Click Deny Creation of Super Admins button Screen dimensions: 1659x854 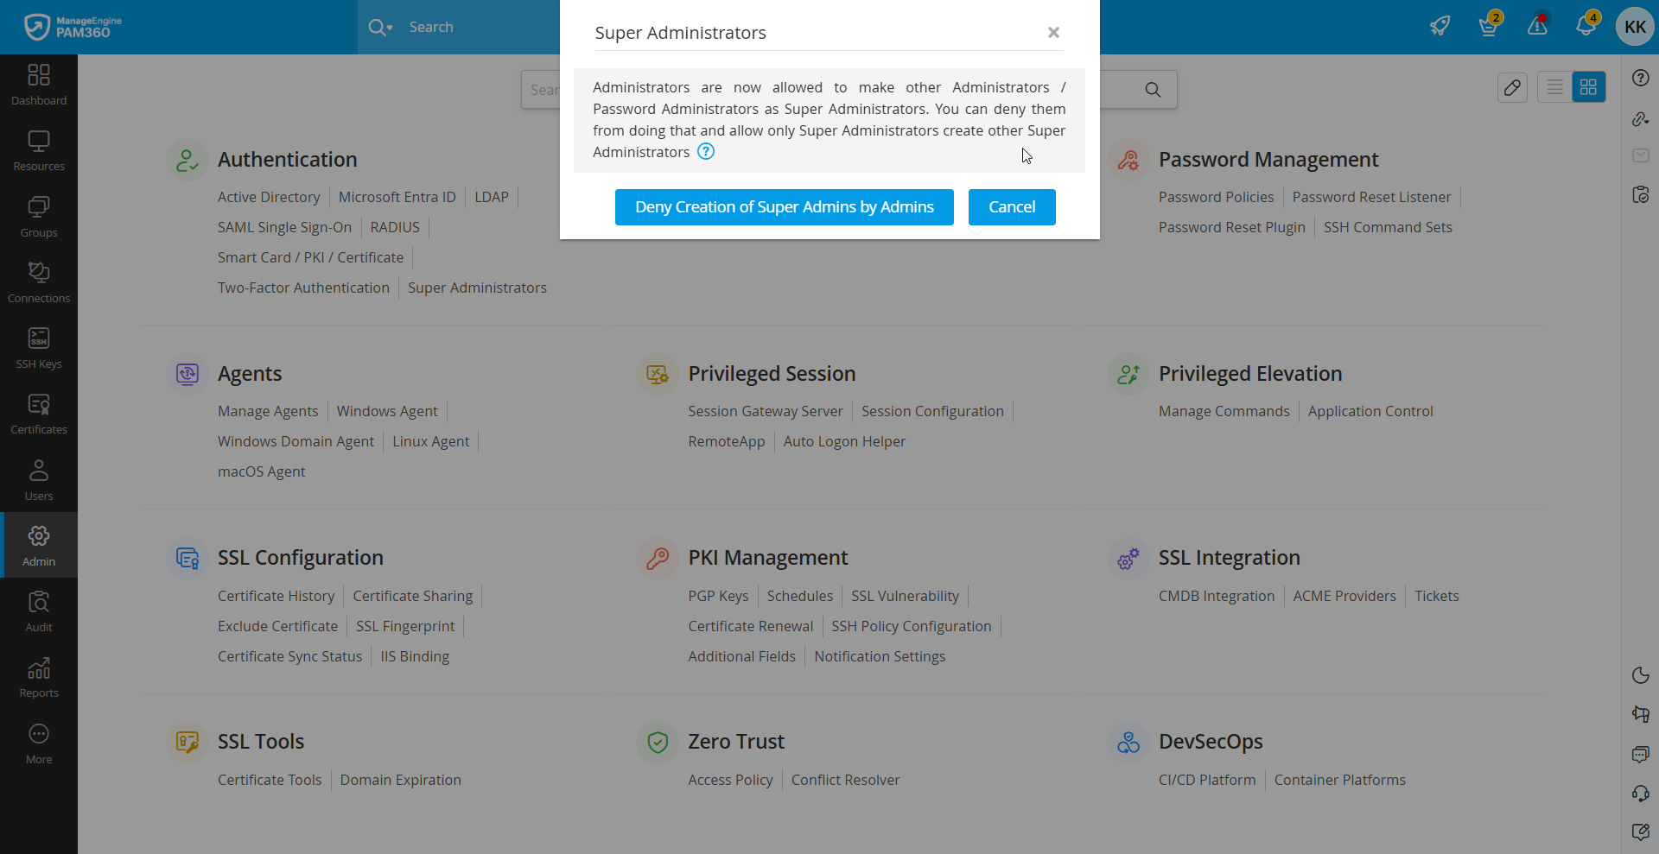[x=784, y=207]
